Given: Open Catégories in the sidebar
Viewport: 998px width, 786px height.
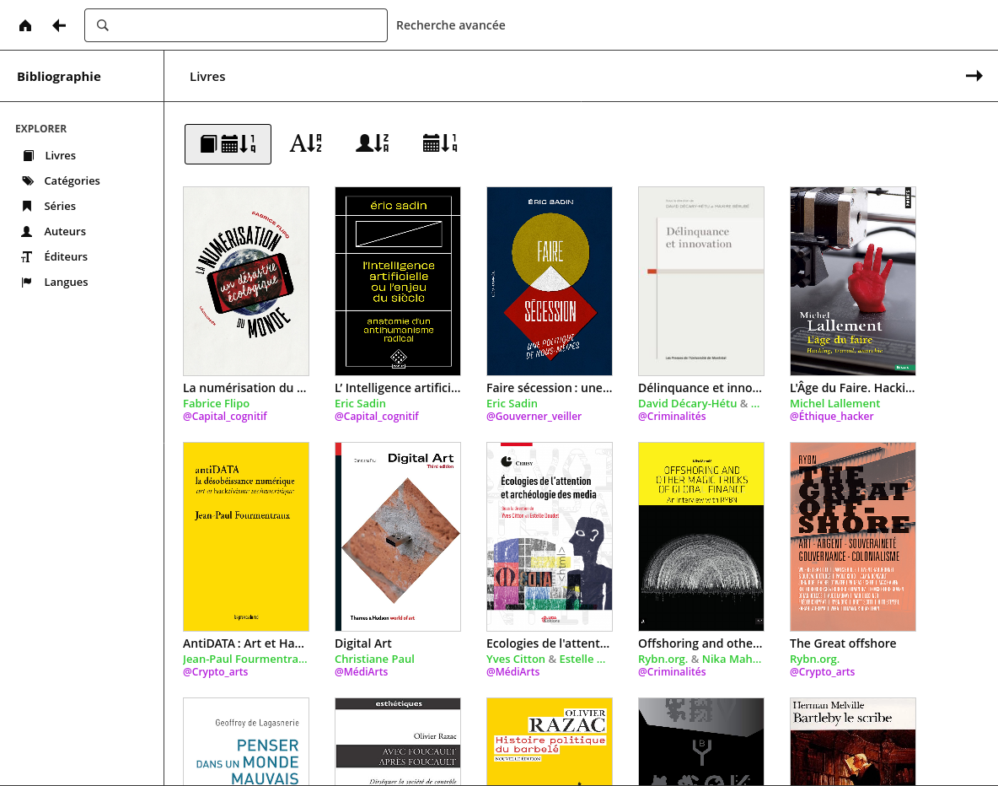Looking at the screenshot, I should [x=72, y=180].
